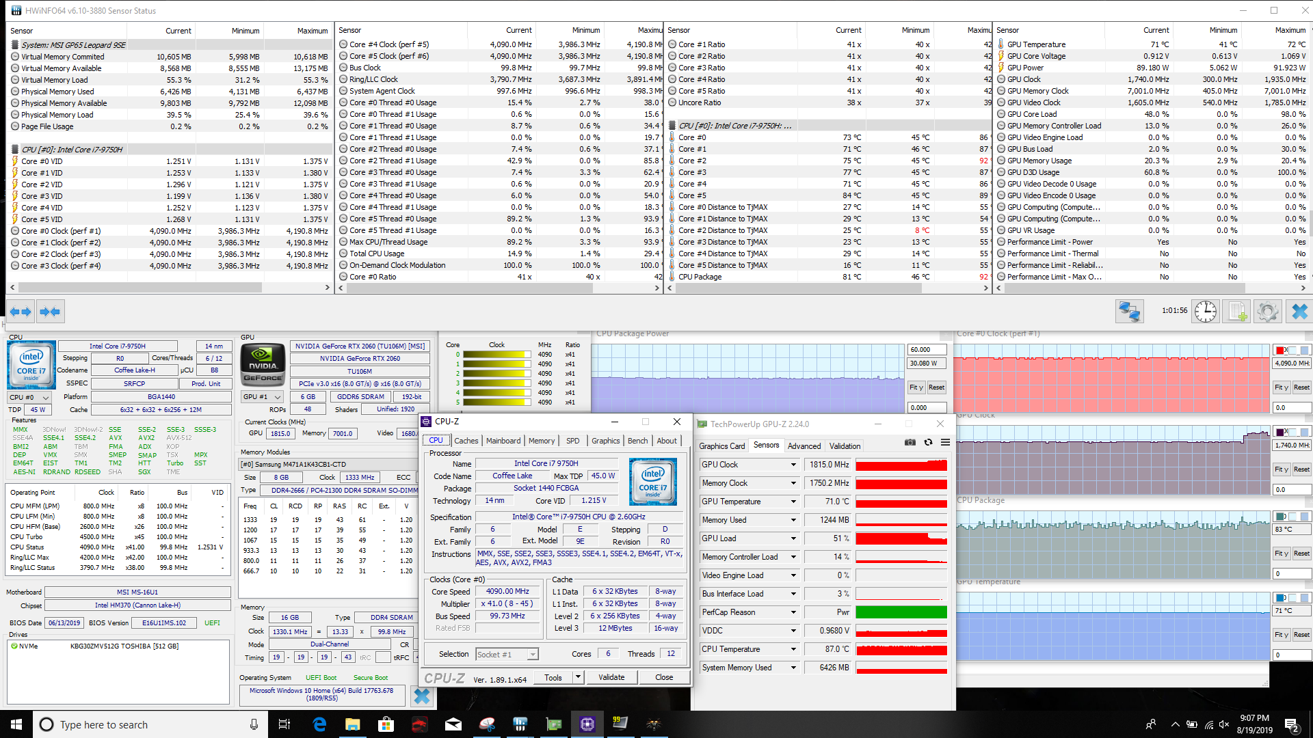Click HWiNFO collapse sensor columns arrows icon
This screenshot has width=1313, height=738.
tap(50, 312)
